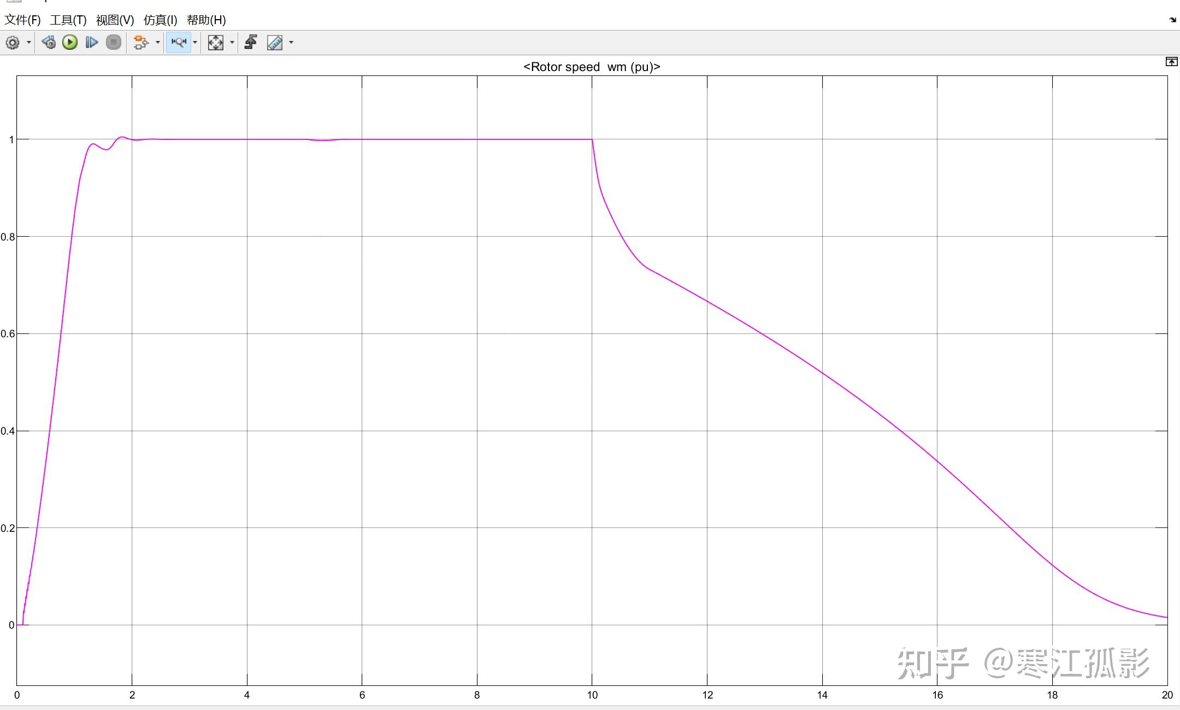
Task: Expand dropdown next to highlight block icon
Action: point(158,43)
